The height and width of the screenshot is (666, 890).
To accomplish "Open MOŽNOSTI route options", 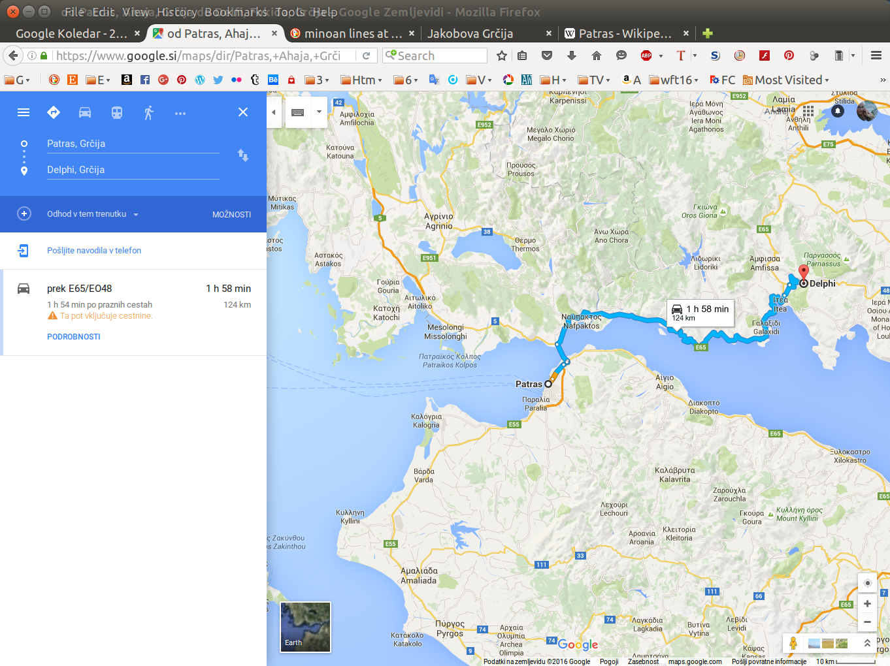I will point(231,214).
